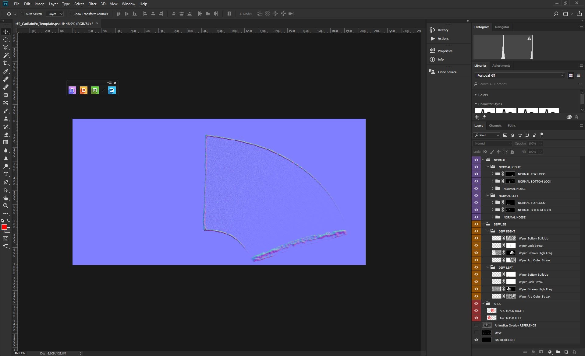Select the Hand tool
The height and width of the screenshot is (356, 585).
click(6, 198)
